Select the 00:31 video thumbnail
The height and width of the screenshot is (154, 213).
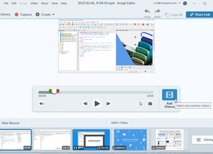pyautogui.click(x=52, y=140)
